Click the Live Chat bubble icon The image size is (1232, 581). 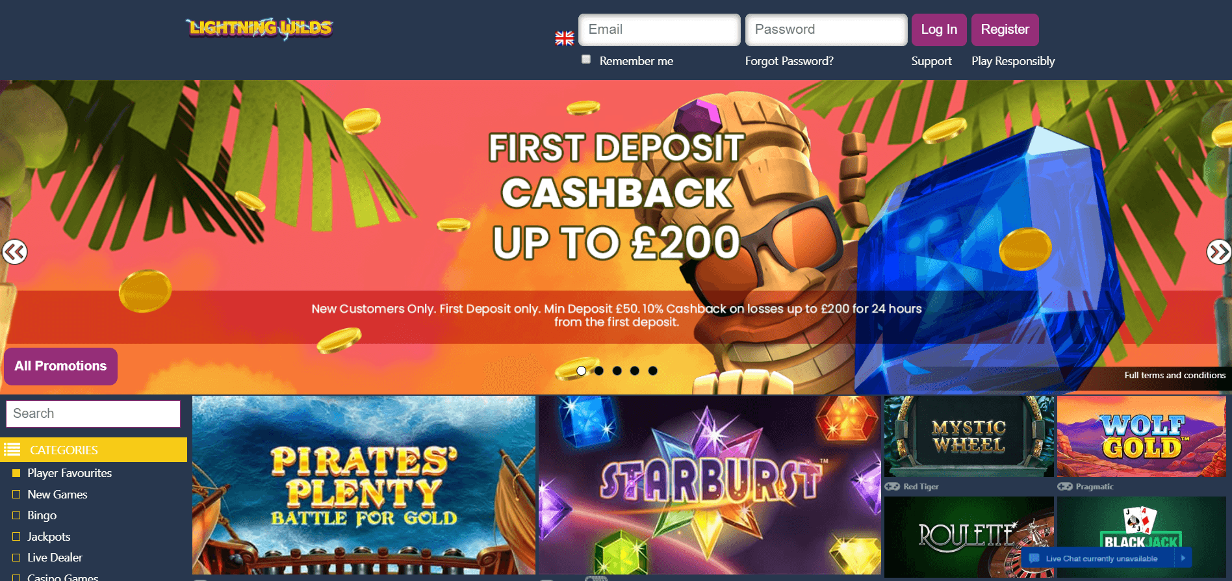(1034, 558)
